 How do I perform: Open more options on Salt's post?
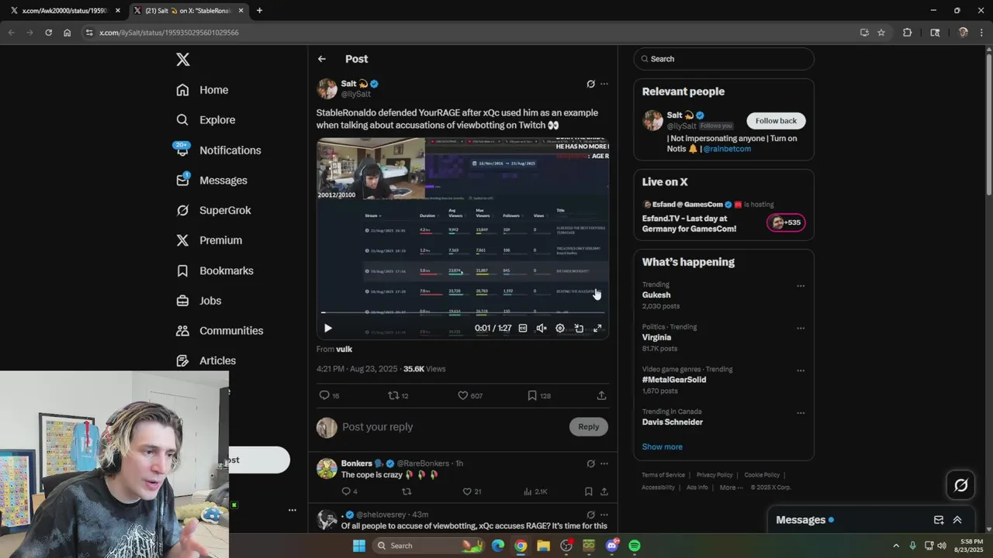[604, 84]
